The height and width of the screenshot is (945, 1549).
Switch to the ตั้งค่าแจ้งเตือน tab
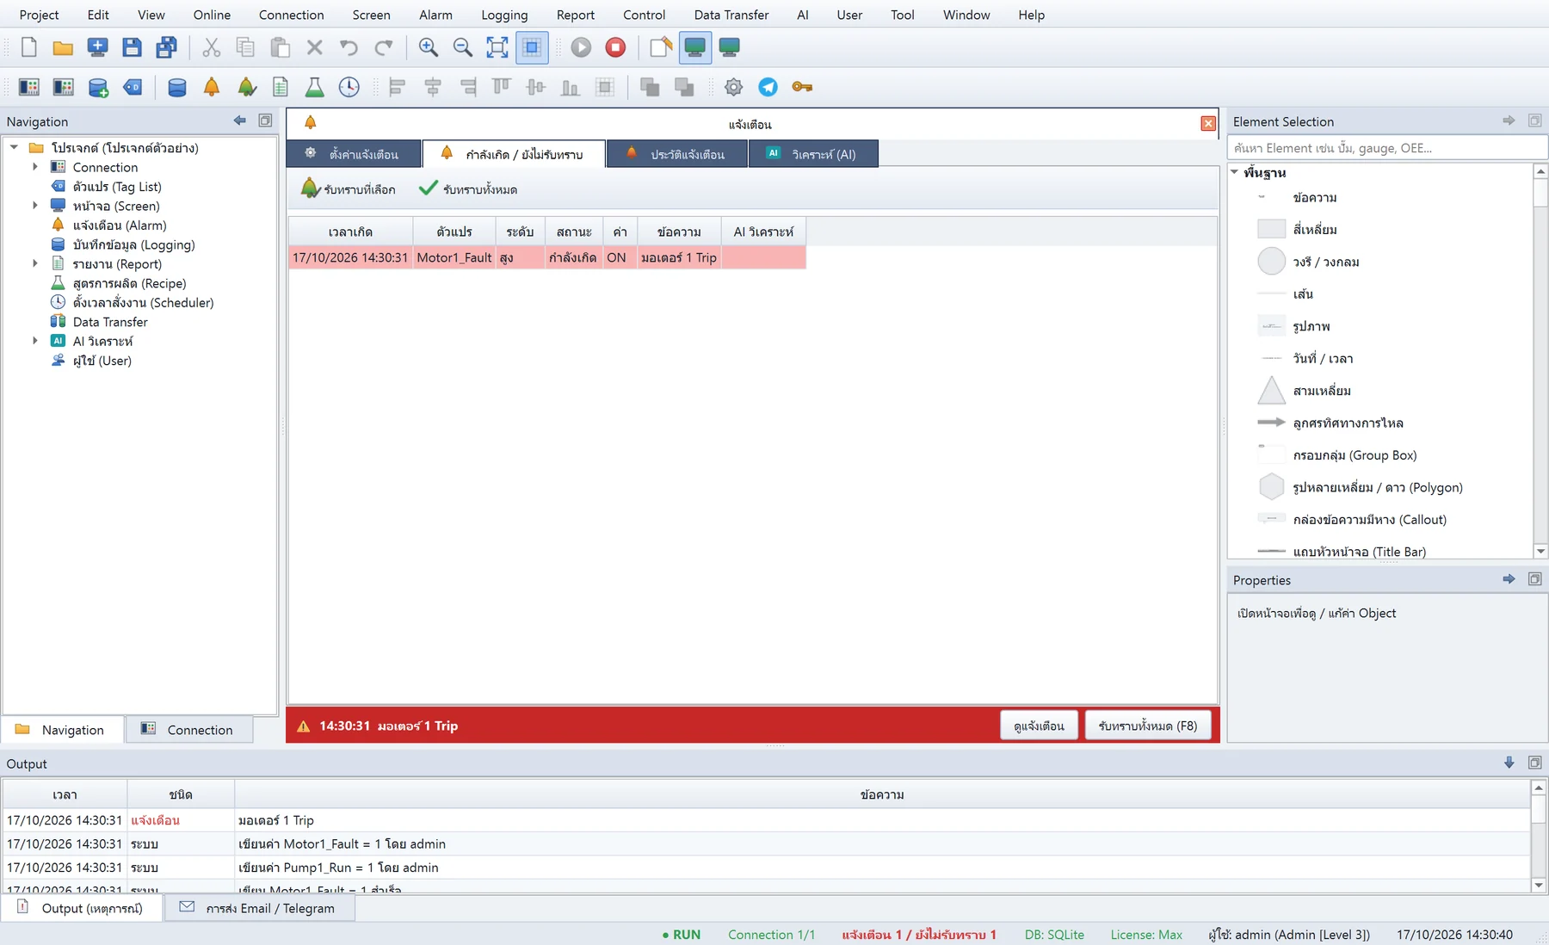(x=354, y=154)
